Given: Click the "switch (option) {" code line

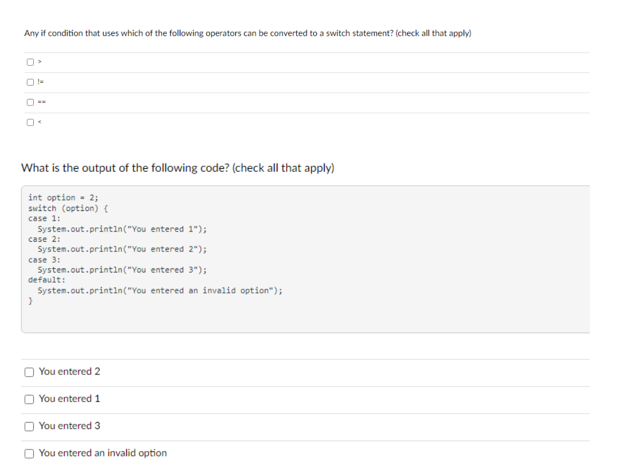Looking at the screenshot, I should pos(68,208).
